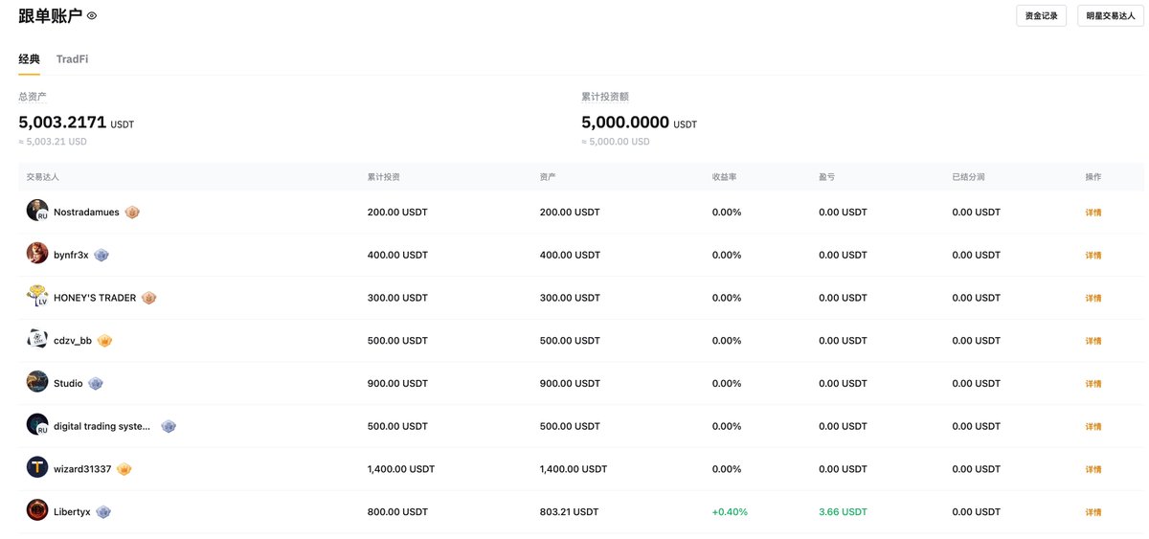
Task: Click the badge beside digital trading system
Action: tap(169, 426)
